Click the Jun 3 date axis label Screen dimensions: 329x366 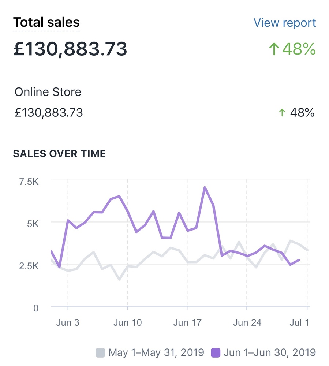click(x=68, y=322)
